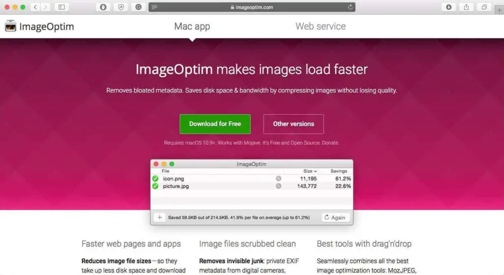Select the icon.png file name

pyautogui.click(x=173, y=179)
